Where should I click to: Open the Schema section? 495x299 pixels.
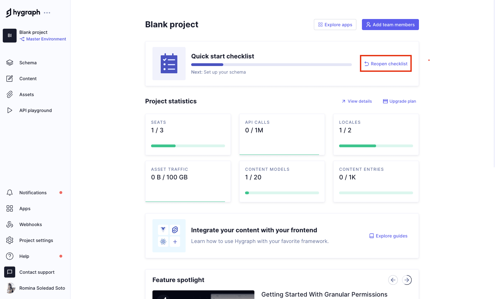pos(28,63)
